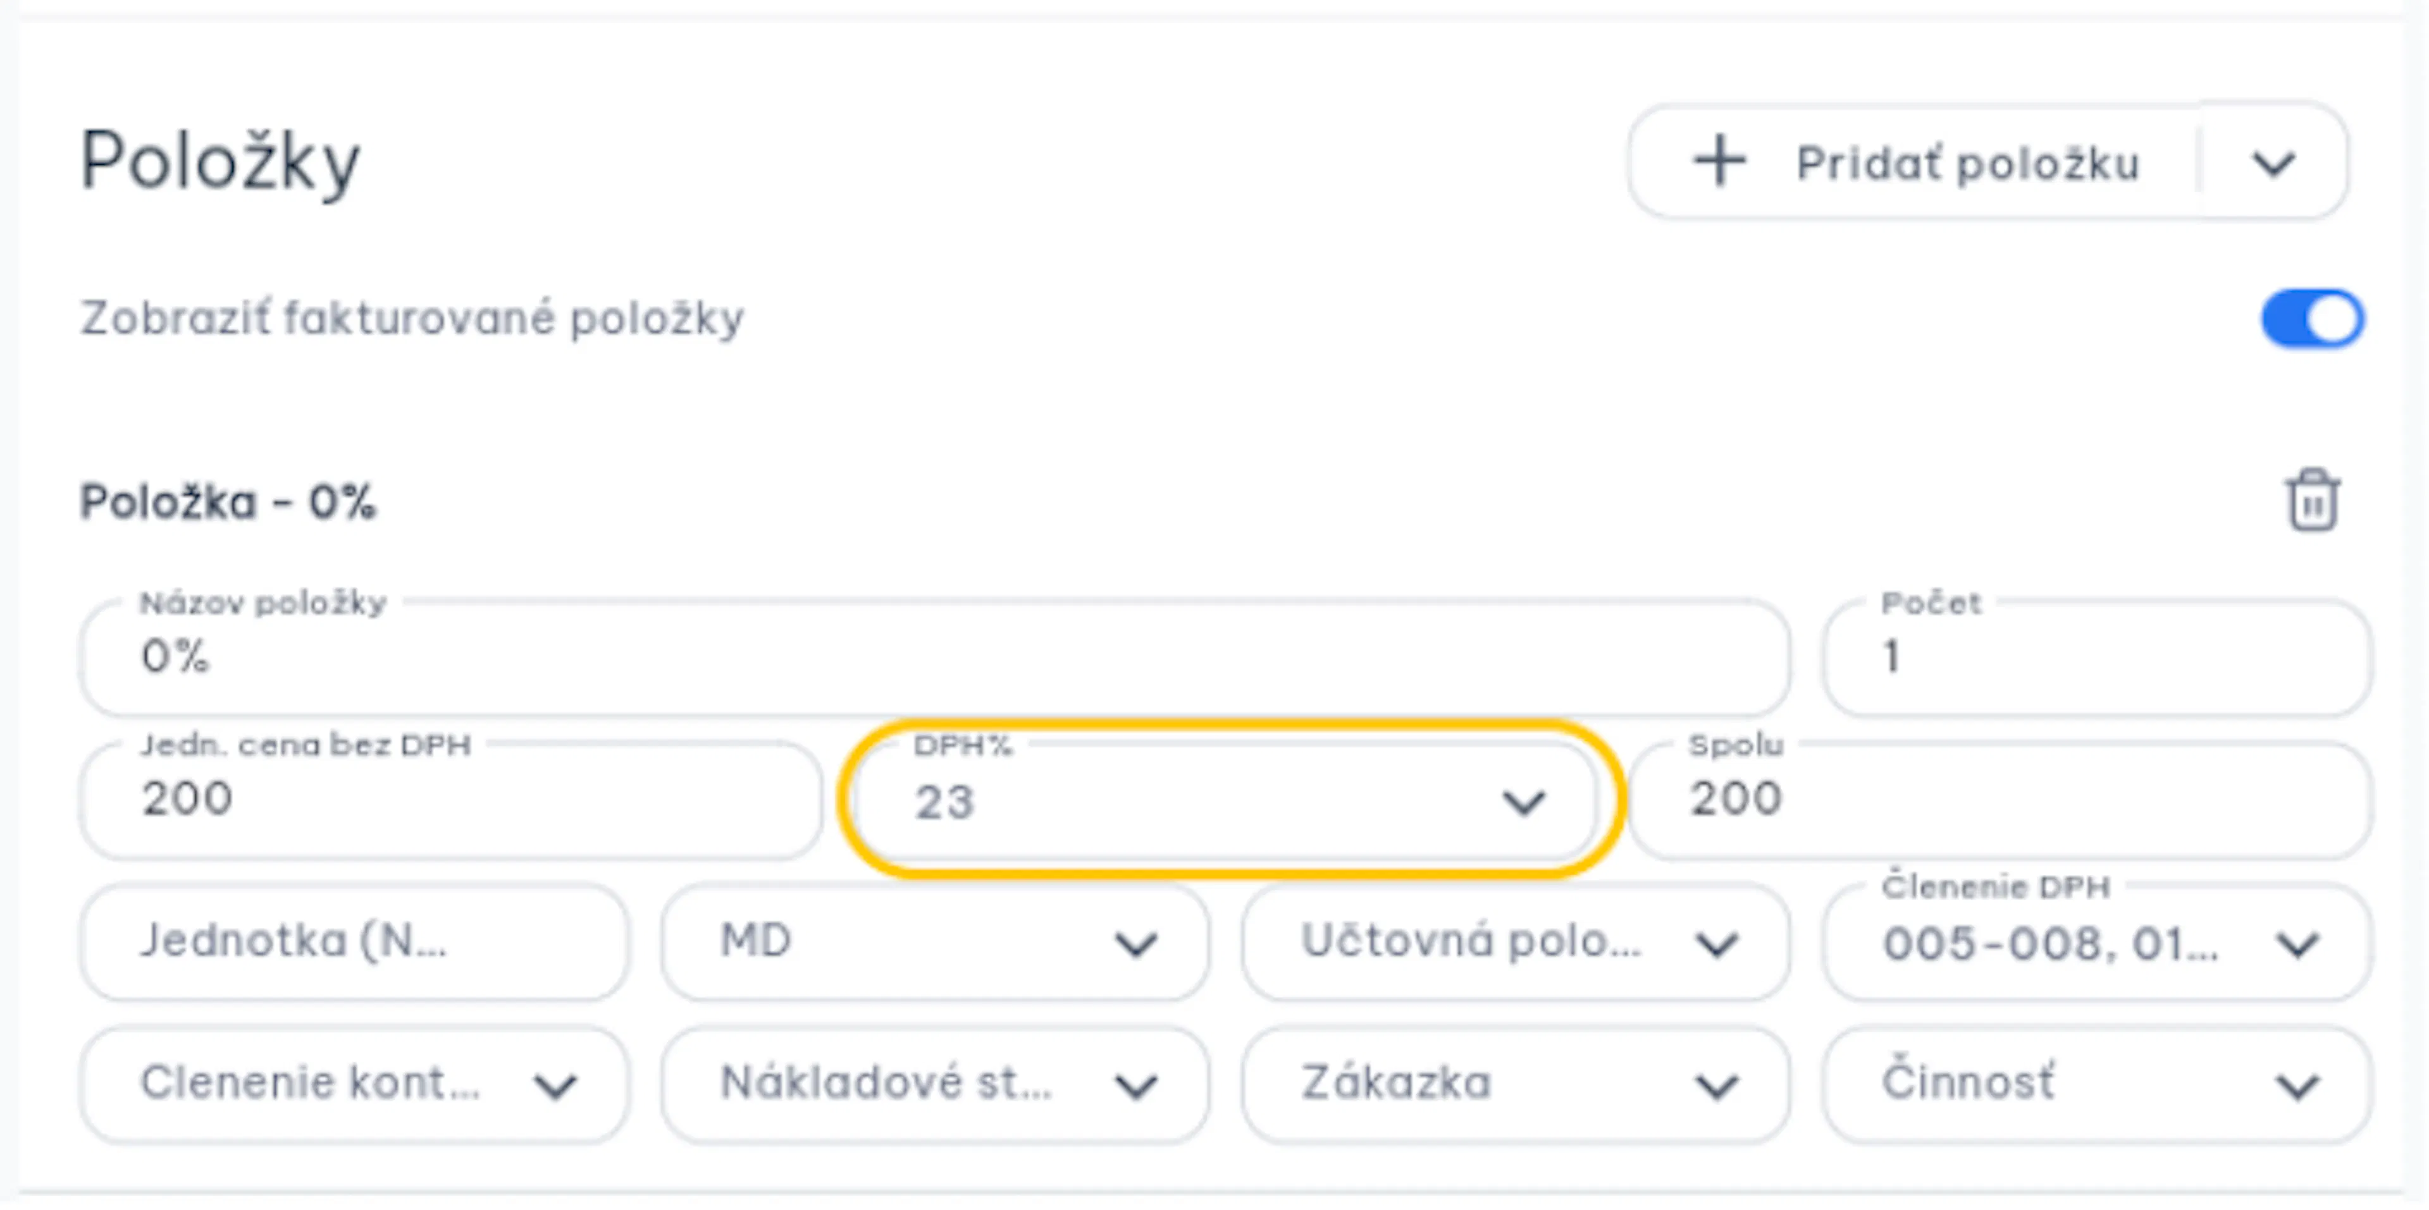
Task: Click the Jednotka input field
Action: point(354,941)
